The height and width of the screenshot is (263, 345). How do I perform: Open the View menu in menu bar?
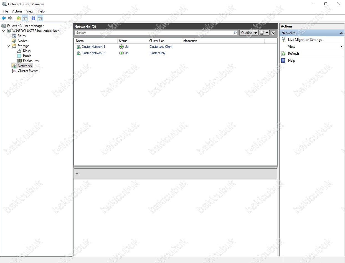30,11
